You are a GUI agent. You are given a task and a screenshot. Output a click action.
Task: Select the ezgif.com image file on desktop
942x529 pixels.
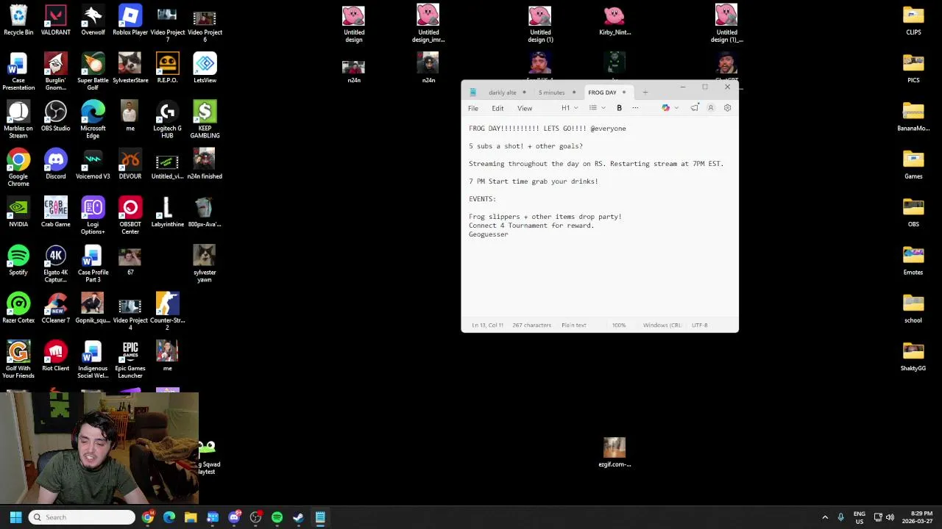615,453
